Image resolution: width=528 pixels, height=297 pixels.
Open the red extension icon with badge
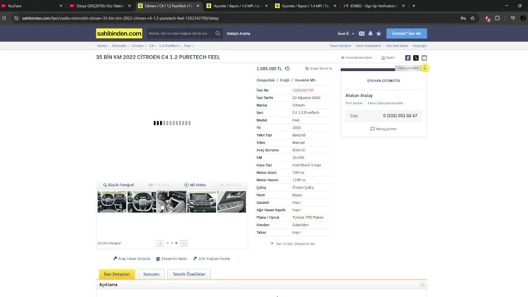coord(488,18)
